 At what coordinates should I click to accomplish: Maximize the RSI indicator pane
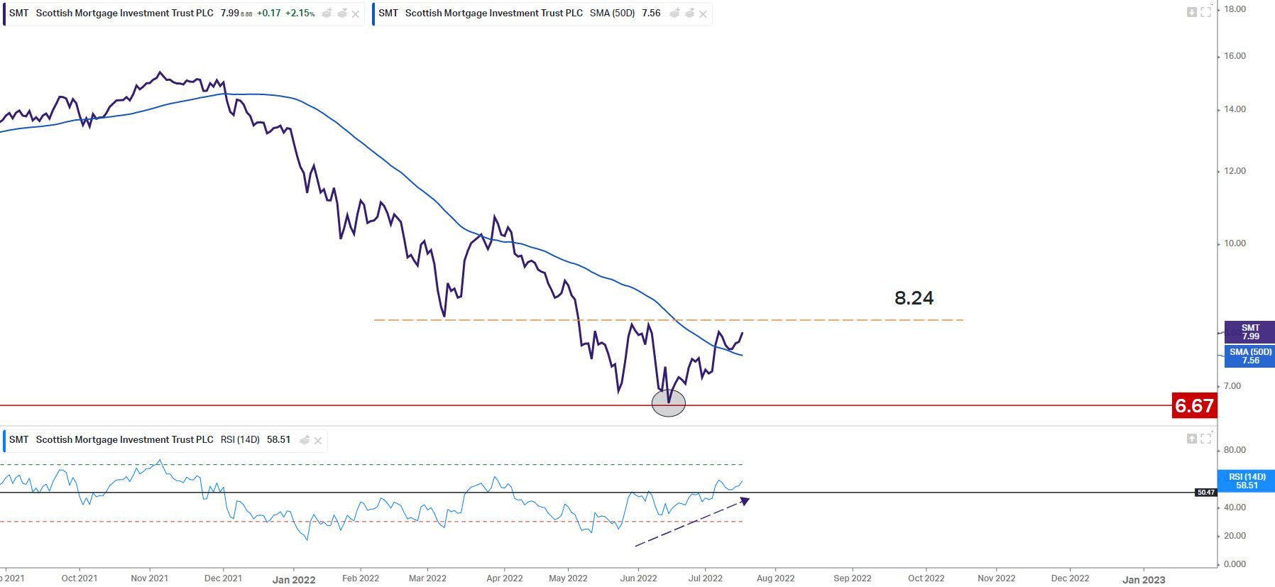point(1205,439)
